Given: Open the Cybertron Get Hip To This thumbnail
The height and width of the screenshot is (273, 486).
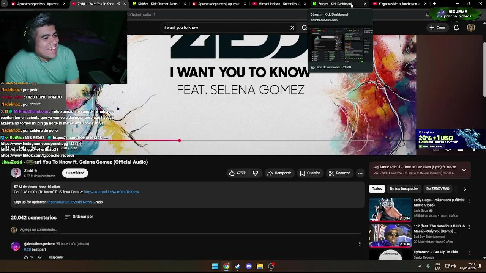Looking at the screenshot, I should click(390, 255).
